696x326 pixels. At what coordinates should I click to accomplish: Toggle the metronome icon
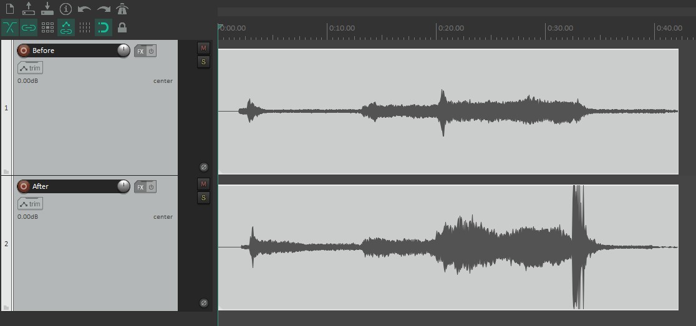click(x=122, y=9)
